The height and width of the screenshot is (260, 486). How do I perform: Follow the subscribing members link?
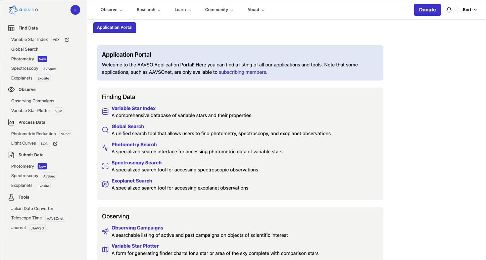[242, 72]
